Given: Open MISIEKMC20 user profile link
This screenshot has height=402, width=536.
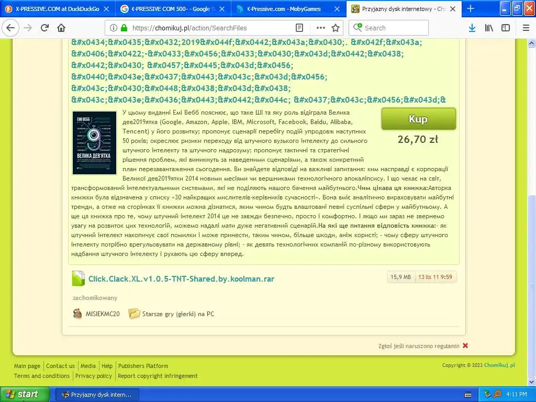Looking at the screenshot, I should click(x=103, y=314).
